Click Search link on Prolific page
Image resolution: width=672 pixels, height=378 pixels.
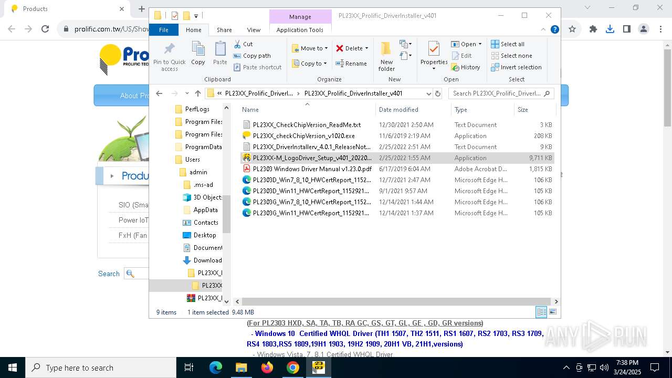[x=109, y=274]
